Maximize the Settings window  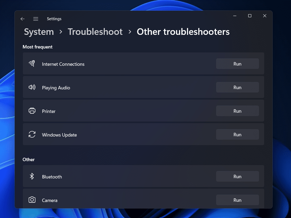(250, 16)
